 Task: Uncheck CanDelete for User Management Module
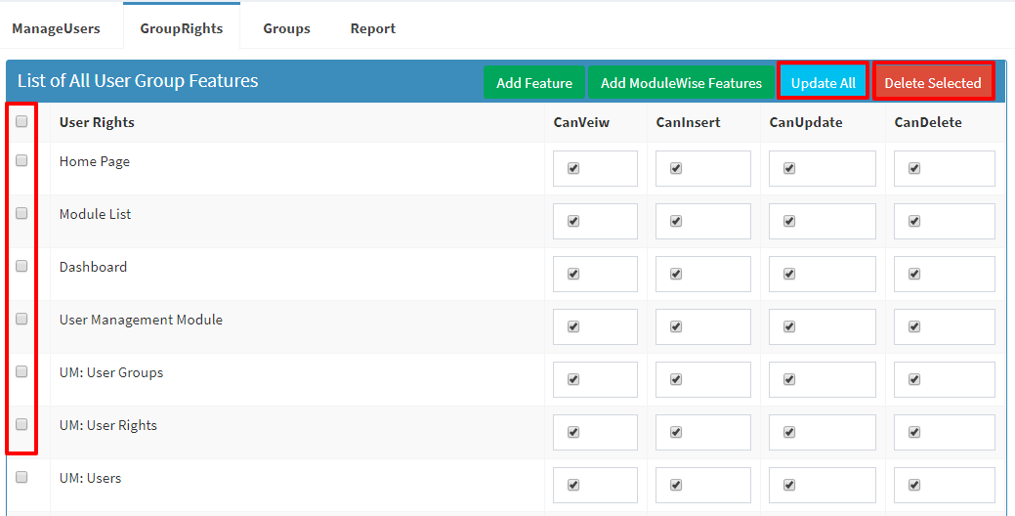[x=914, y=327]
